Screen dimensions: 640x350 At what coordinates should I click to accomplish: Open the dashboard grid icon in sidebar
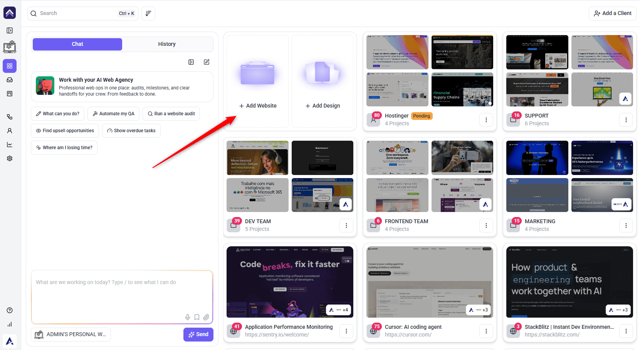click(10, 66)
